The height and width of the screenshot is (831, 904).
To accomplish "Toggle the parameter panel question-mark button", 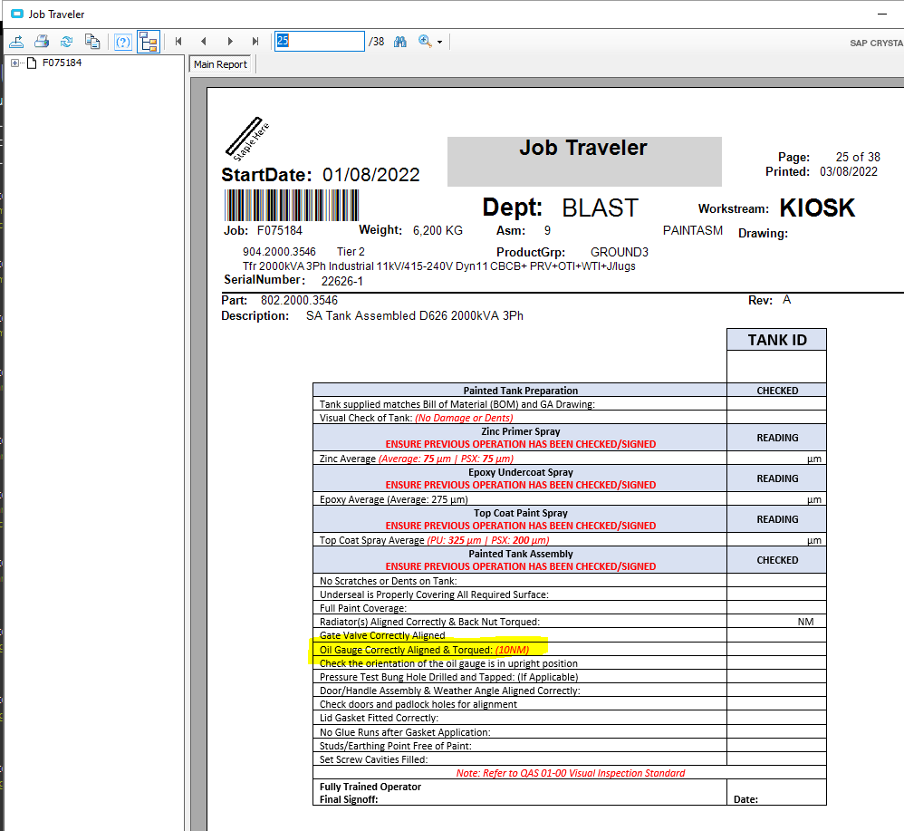I will pos(123,42).
